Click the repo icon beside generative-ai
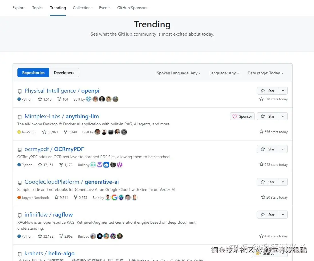This screenshot has height=261, width=314. click(20, 183)
